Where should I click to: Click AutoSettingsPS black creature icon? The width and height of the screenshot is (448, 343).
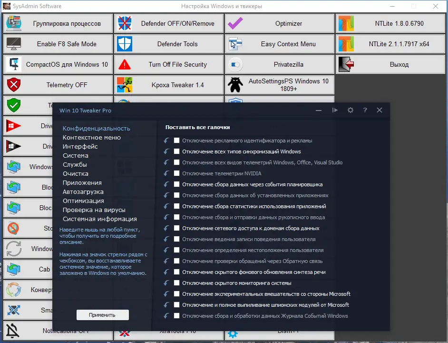(x=235, y=85)
